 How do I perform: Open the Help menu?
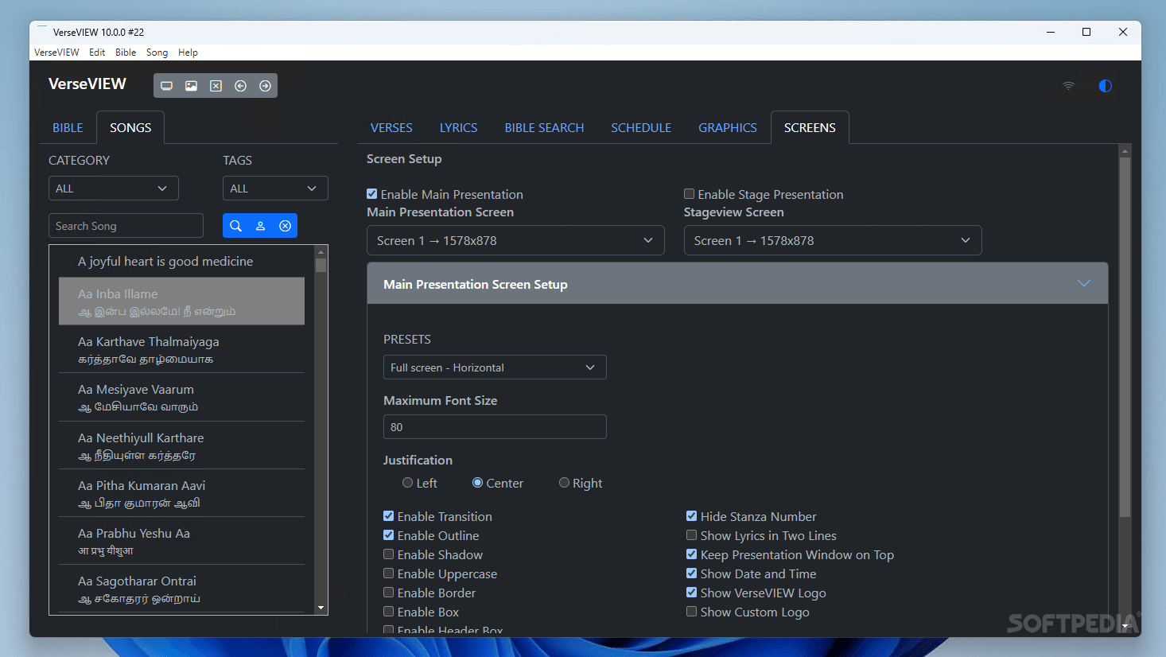click(x=188, y=52)
